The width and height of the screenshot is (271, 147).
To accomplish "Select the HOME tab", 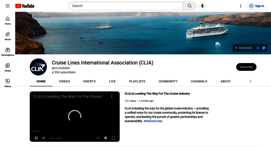I will [41, 81].
